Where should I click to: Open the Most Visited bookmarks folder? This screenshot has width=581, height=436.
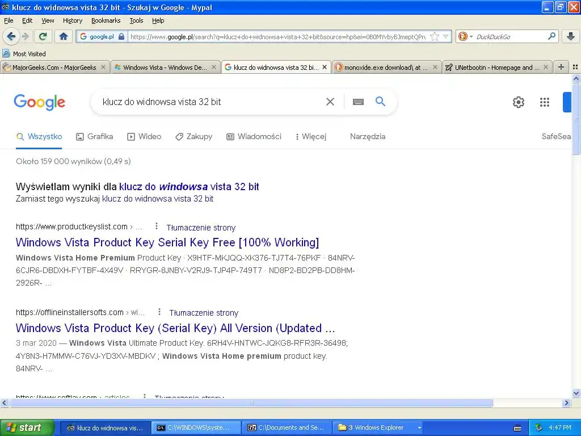click(24, 54)
